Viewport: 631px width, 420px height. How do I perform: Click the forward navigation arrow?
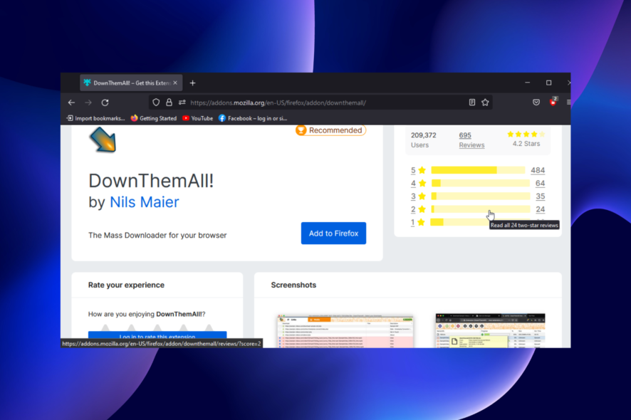click(88, 103)
